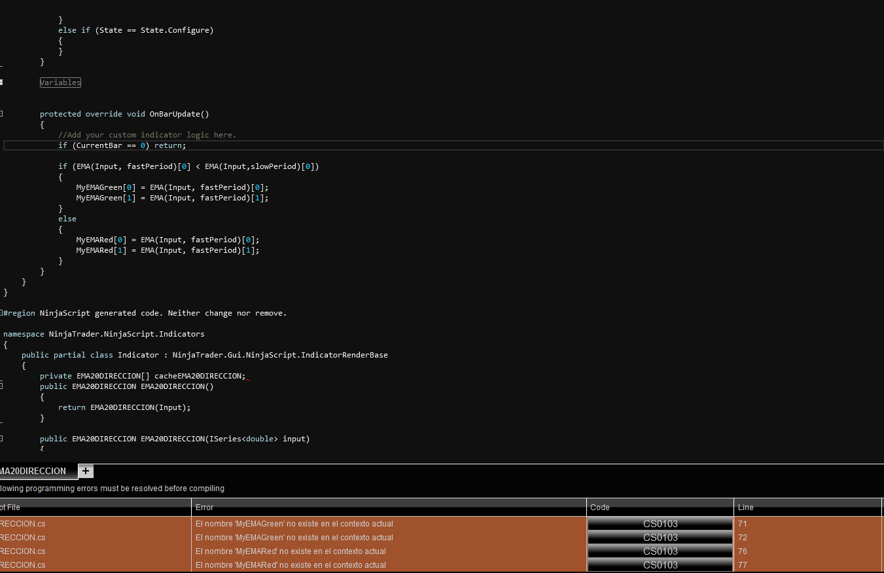Click the collapsed Variables box label
The height and width of the screenshot is (573, 884).
point(60,83)
